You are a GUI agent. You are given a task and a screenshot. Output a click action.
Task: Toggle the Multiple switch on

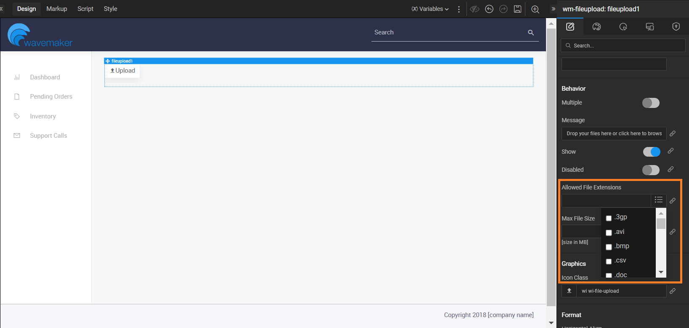click(651, 103)
